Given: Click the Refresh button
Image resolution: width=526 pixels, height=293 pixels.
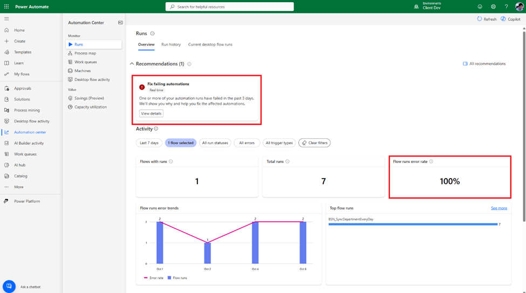Looking at the screenshot, I should pos(487,19).
